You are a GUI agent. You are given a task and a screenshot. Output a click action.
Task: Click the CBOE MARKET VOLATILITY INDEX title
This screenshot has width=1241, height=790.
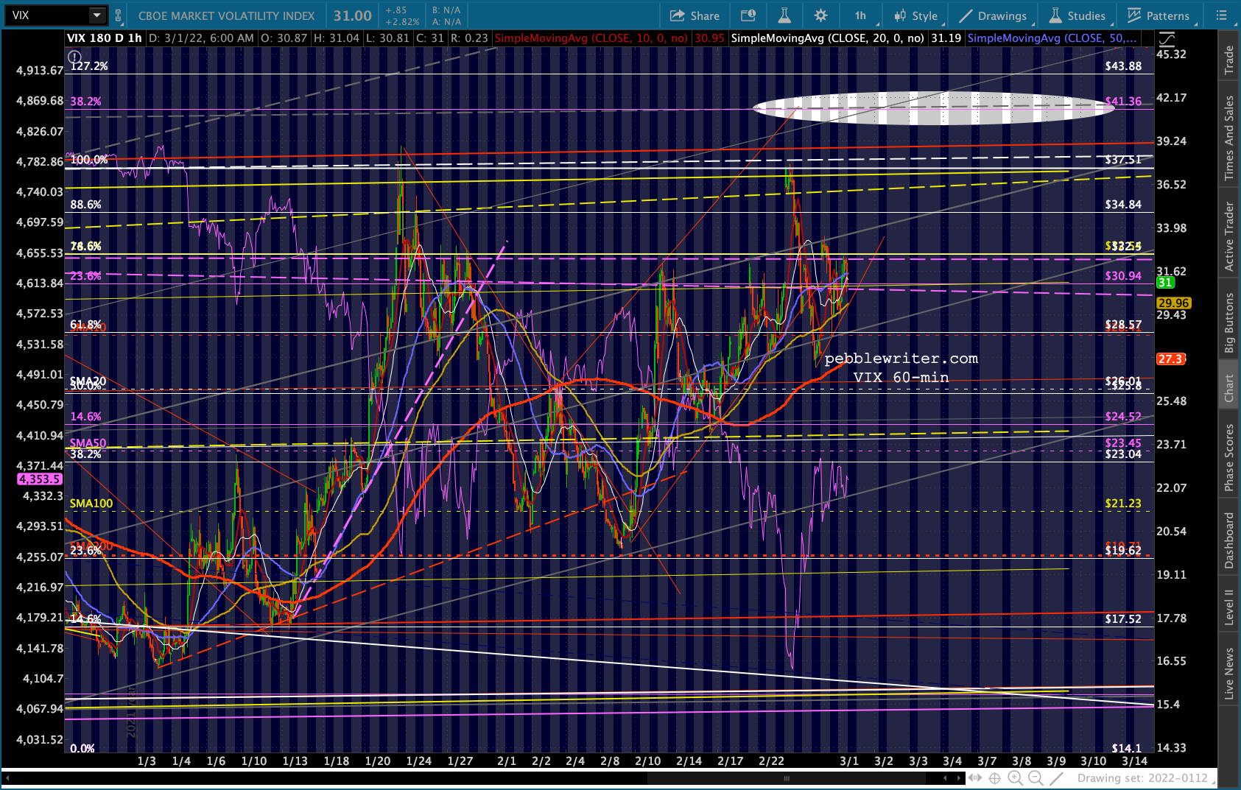pos(226,15)
